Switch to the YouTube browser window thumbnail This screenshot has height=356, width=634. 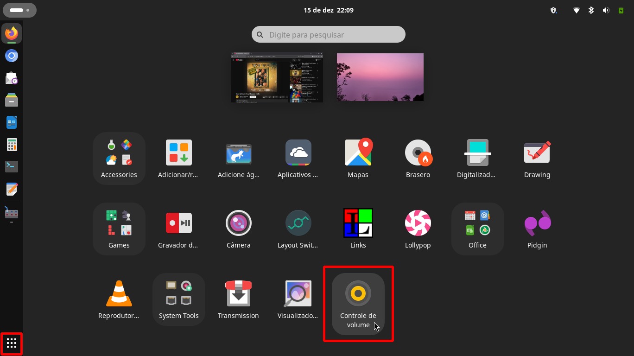point(277,77)
